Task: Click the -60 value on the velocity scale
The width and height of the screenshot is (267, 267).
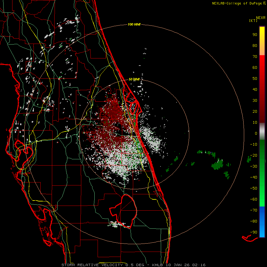Action: pos(254,199)
